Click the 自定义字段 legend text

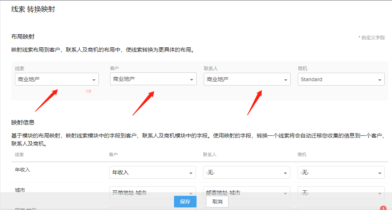click(372, 37)
